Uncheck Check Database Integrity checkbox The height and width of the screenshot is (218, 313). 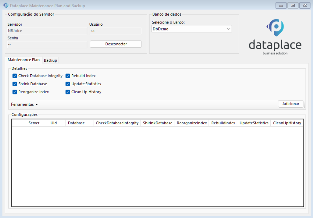(x=15, y=76)
